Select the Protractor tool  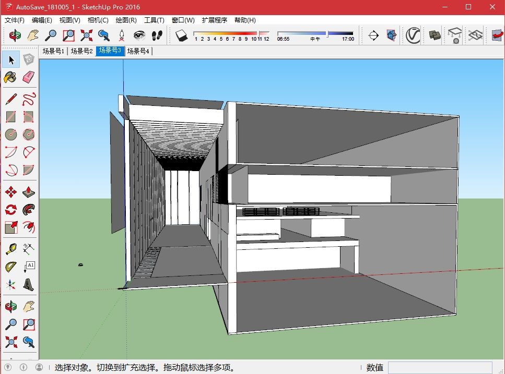tap(11, 267)
